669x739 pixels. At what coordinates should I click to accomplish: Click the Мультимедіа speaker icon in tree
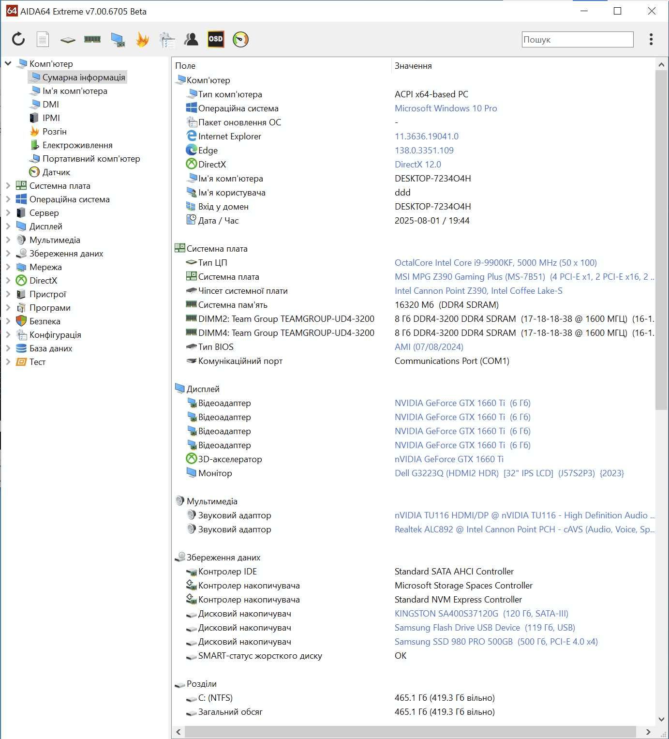21,240
